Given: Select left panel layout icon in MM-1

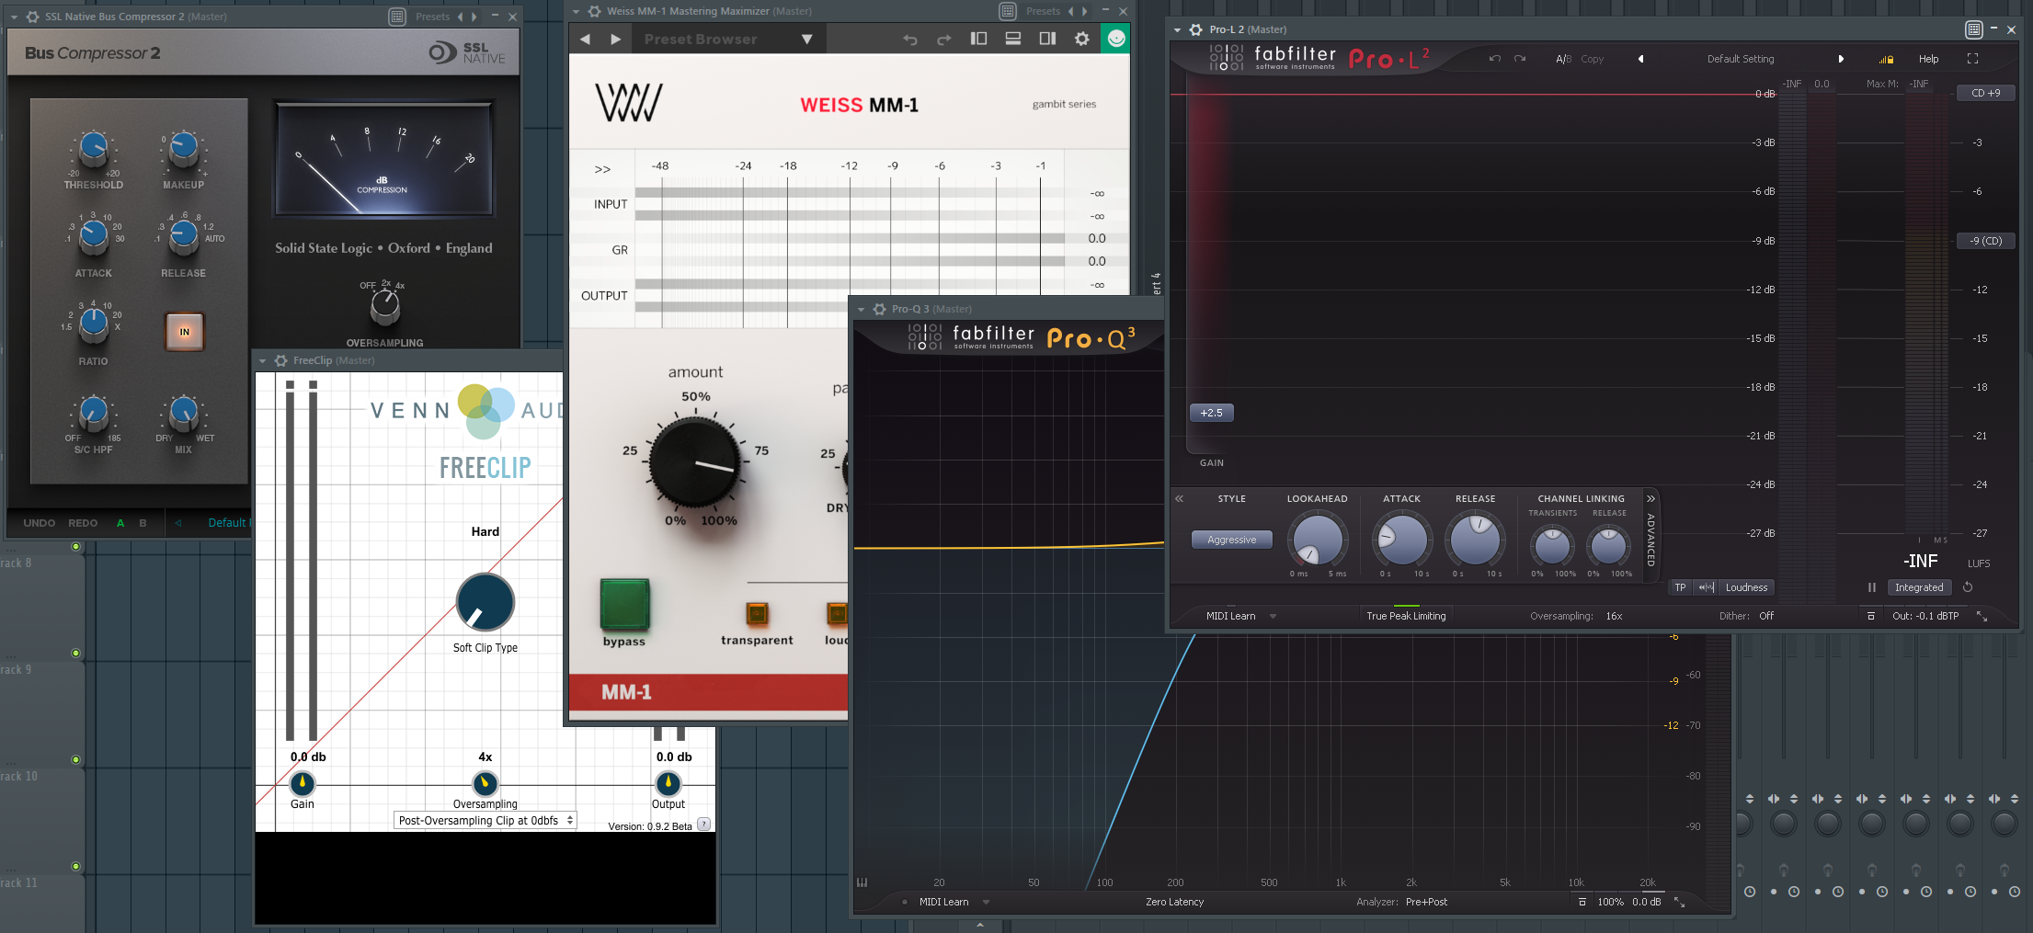Looking at the screenshot, I should pos(978,39).
